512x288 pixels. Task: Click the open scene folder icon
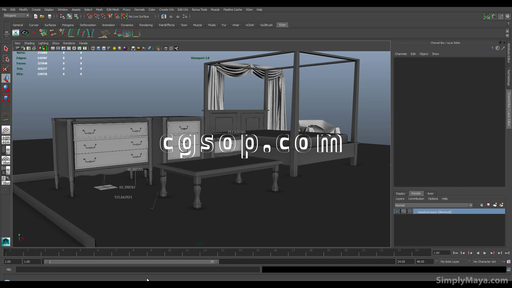coord(42,17)
